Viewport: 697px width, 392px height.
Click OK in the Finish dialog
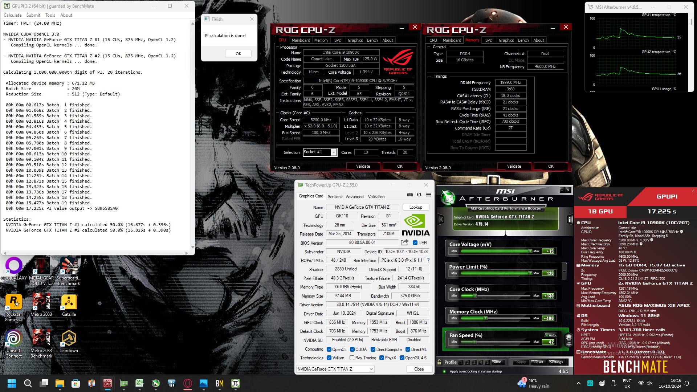(238, 54)
